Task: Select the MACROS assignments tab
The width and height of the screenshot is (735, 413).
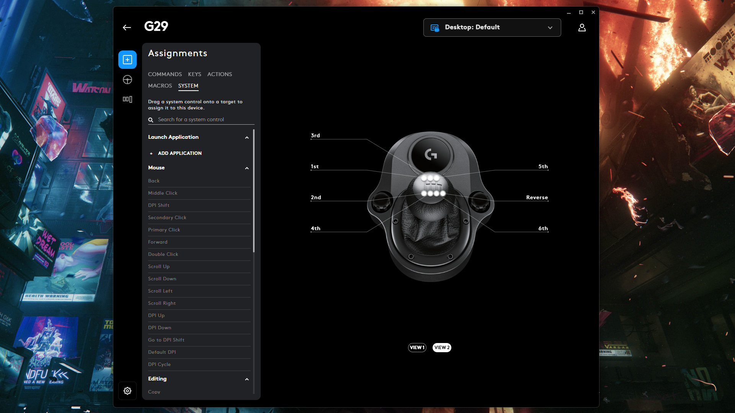Action: pos(160,85)
